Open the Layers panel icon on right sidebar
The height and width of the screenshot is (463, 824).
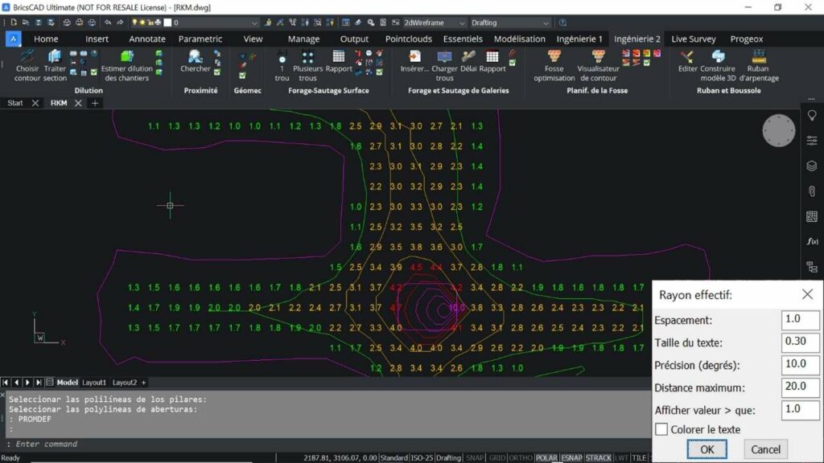tap(812, 166)
